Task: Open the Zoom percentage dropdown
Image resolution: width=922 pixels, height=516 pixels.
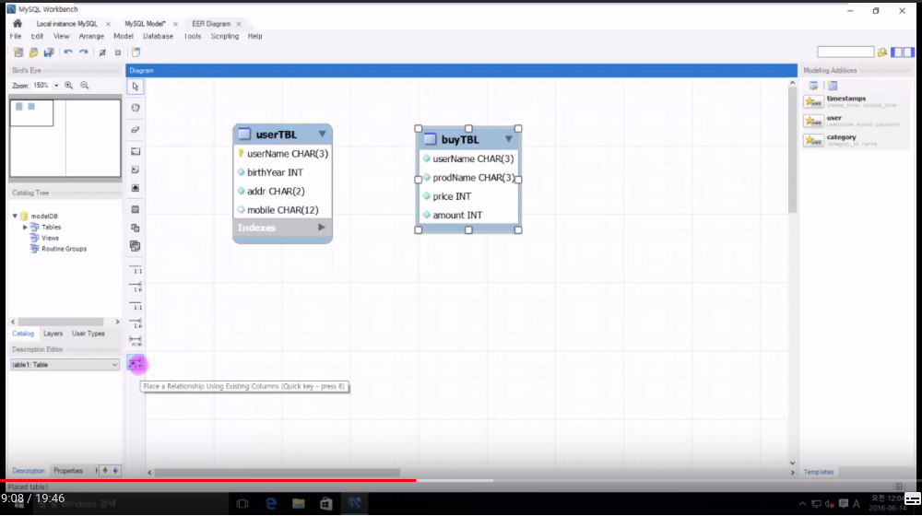Action: (56, 86)
